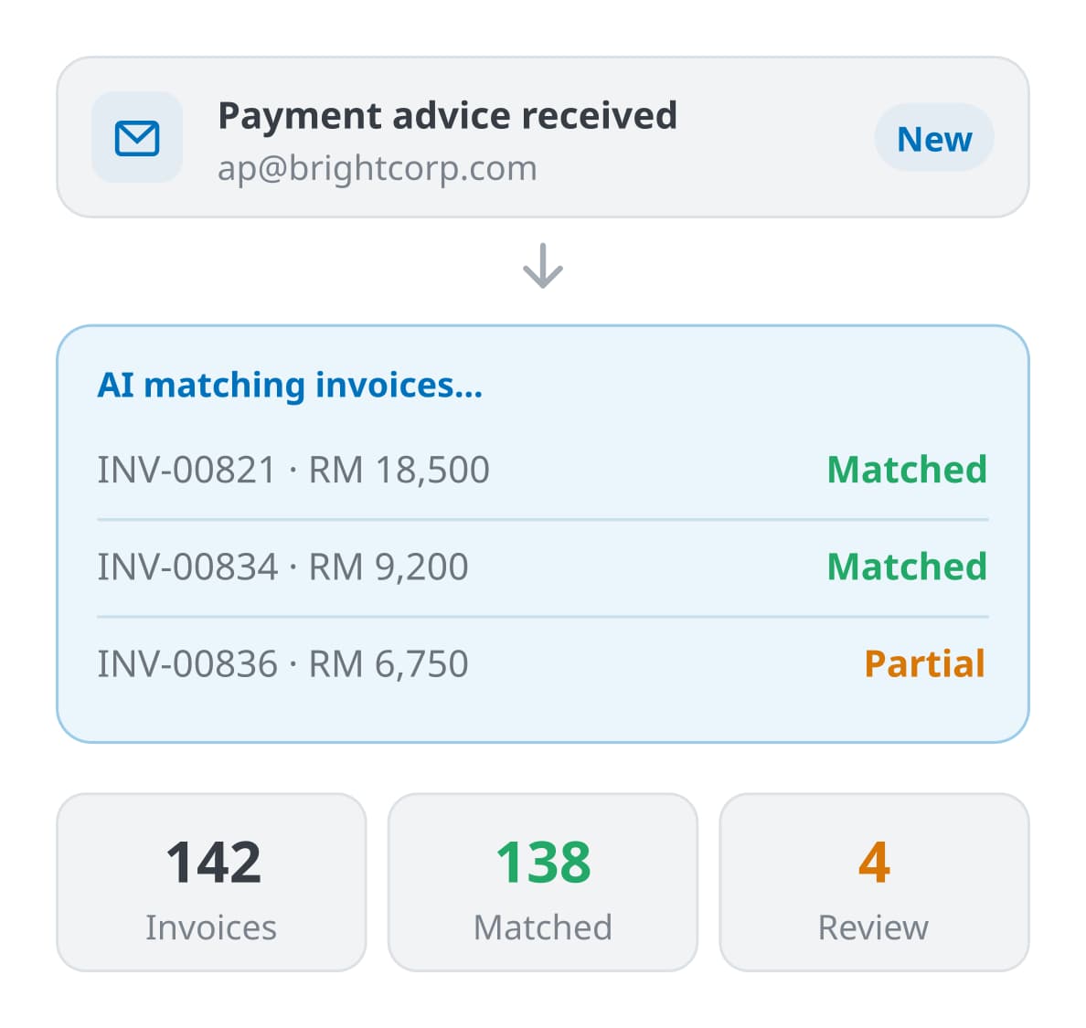Viewport: 1086px width, 1028px height.
Task: Click the payment advice notification card
Action: point(543,137)
